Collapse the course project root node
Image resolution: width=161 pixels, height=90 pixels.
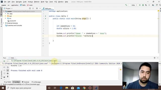click(4, 11)
